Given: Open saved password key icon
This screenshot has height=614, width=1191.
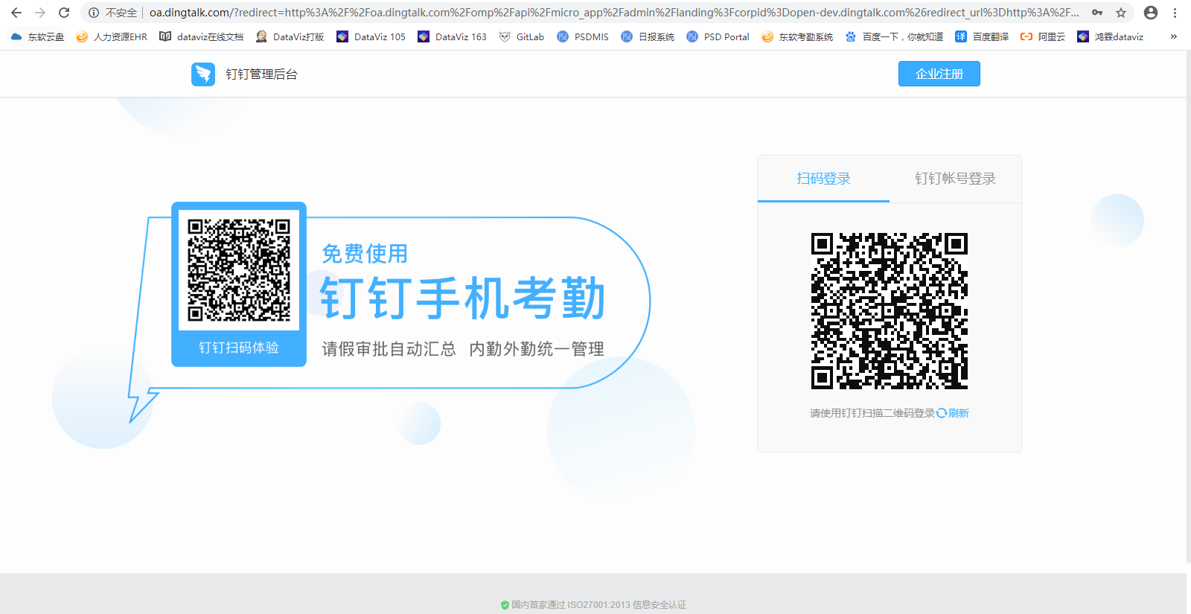Looking at the screenshot, I should tap(1097, 13).
